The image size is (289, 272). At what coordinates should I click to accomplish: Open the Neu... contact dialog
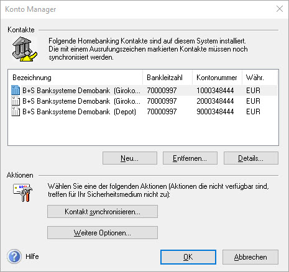(130, 158)
